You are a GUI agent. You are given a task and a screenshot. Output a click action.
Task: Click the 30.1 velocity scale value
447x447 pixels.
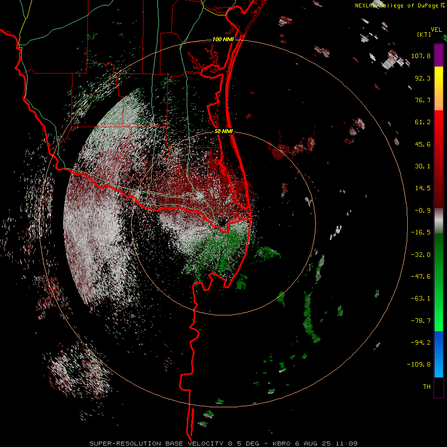423,166
